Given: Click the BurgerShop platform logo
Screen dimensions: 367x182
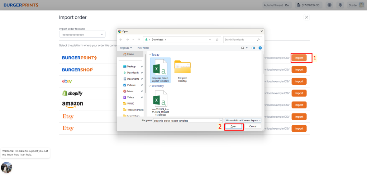Looking at the screenshot, I should [78, 70].
